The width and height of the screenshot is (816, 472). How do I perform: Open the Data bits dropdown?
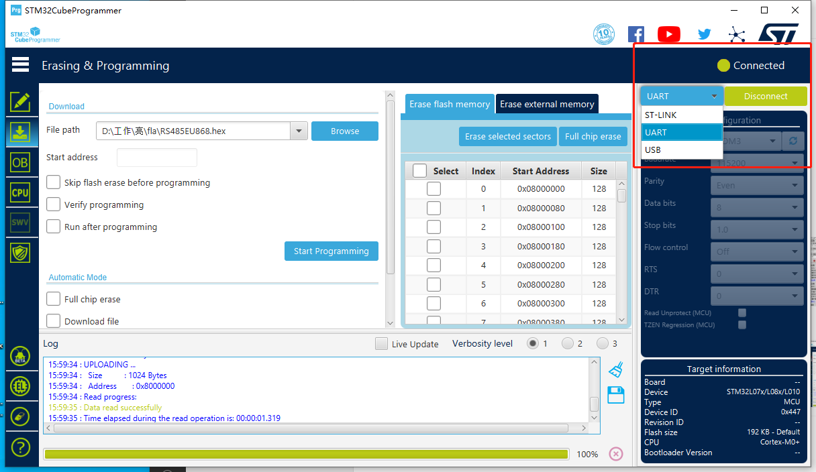tap(757, 207)
